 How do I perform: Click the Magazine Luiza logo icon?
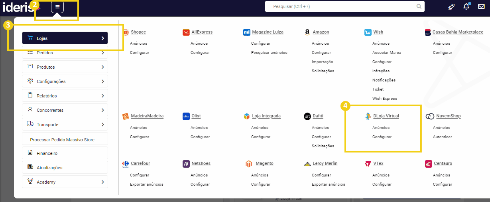246,32
